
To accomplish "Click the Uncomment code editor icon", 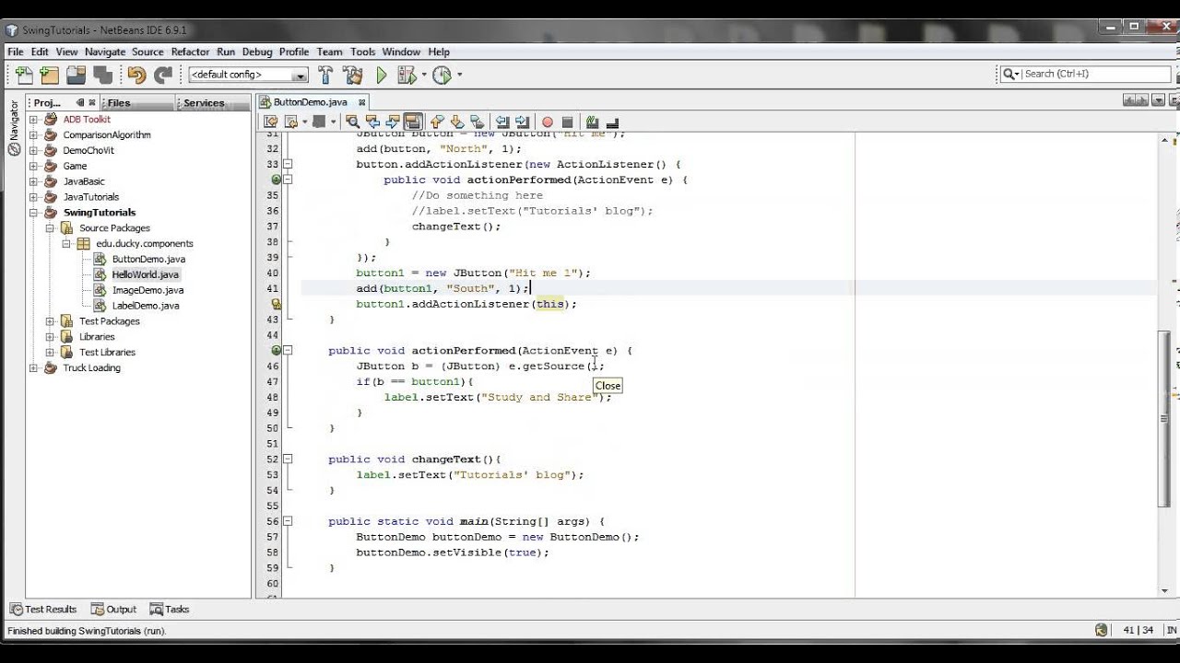I will click(x=612, y=122).
